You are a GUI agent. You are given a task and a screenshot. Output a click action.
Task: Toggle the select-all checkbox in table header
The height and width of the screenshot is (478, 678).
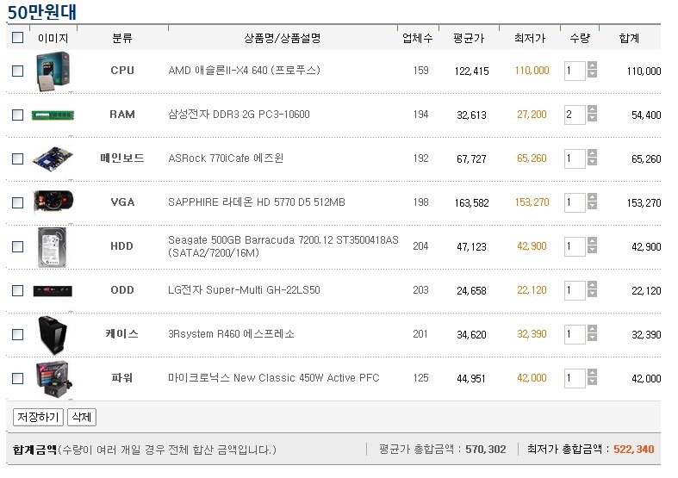click(17, 38)
